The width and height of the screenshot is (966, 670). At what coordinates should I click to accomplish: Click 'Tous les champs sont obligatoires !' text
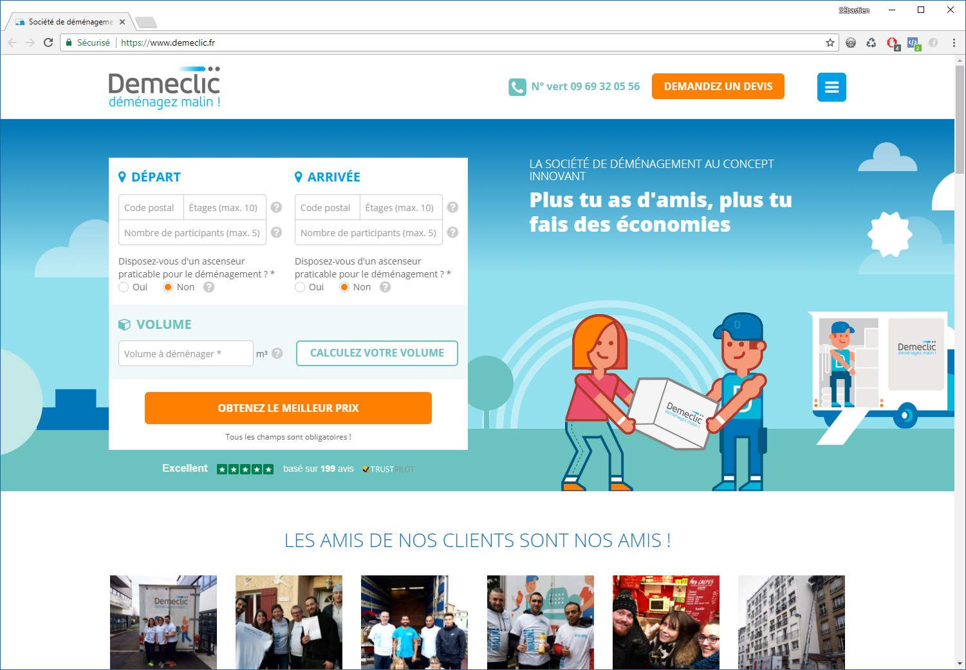(288, 437)
